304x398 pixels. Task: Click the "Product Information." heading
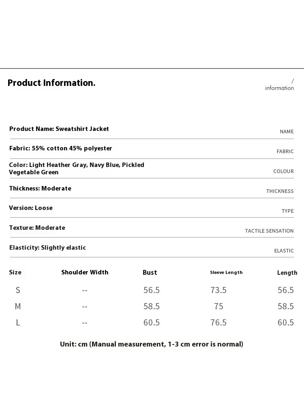pos(51,83)
